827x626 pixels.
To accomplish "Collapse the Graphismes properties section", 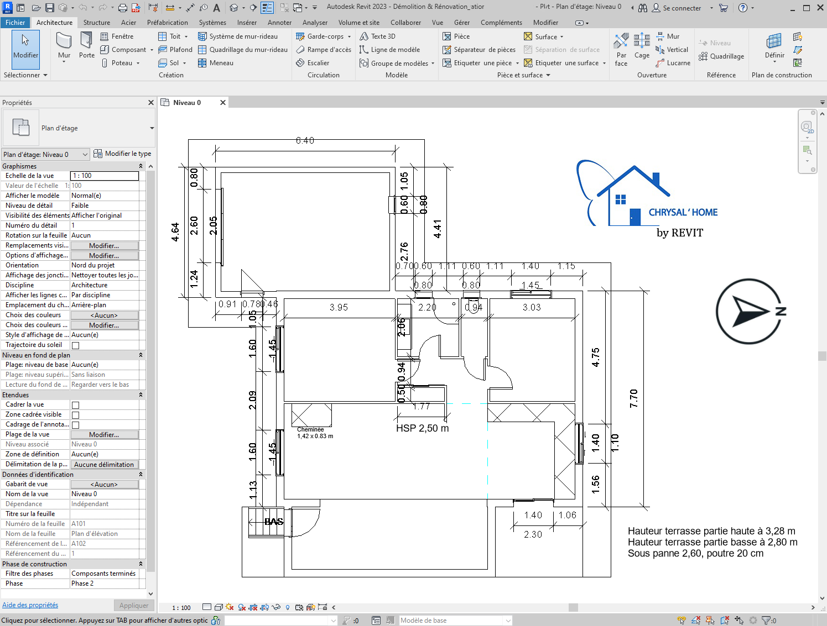I will click(141, 166).
